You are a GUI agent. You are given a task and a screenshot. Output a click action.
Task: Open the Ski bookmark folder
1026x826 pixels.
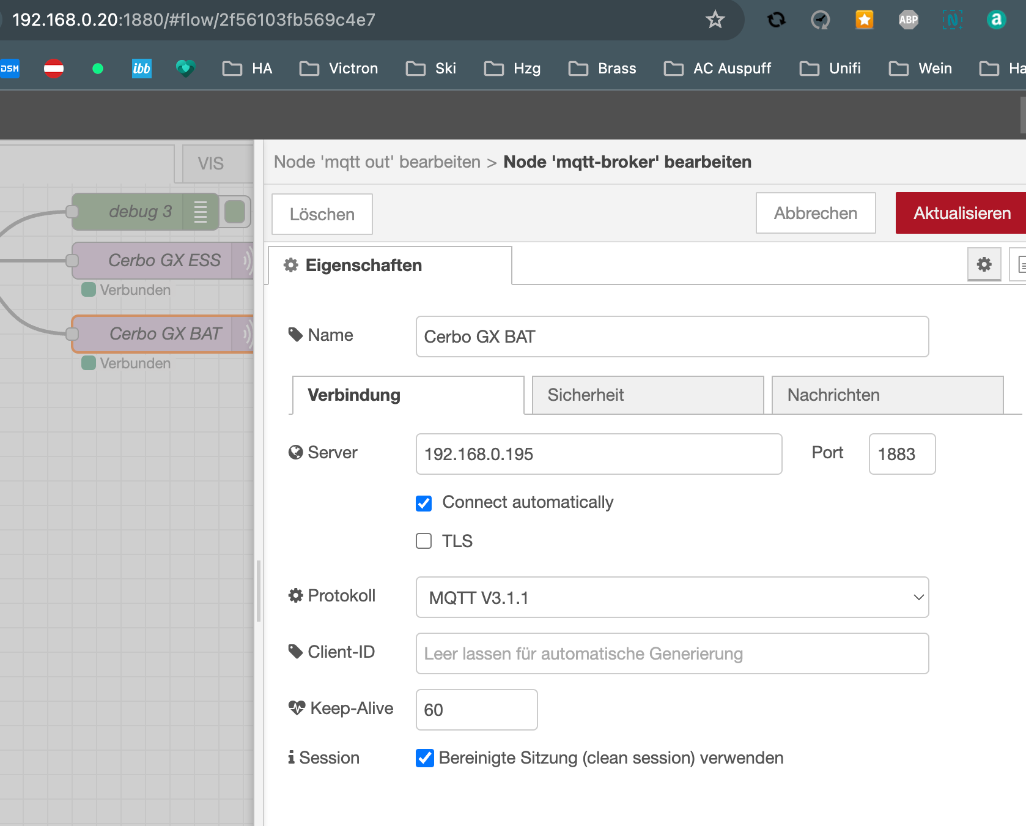[x=431, y=69]
